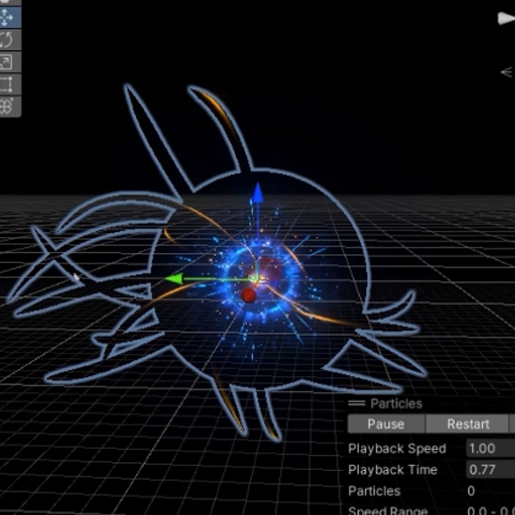Click the Particles panel header
The width and height of the screenshot is (515, 515).
pos(396,403)
